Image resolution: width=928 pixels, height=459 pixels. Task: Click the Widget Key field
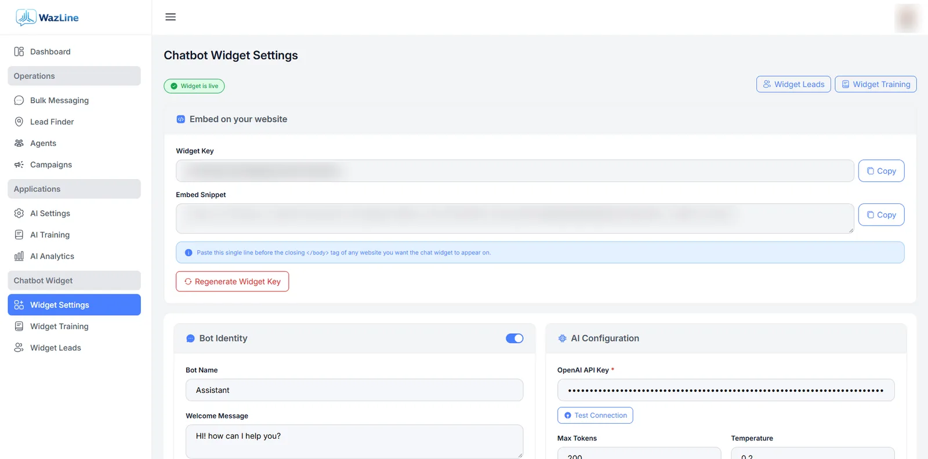point(515,171)
